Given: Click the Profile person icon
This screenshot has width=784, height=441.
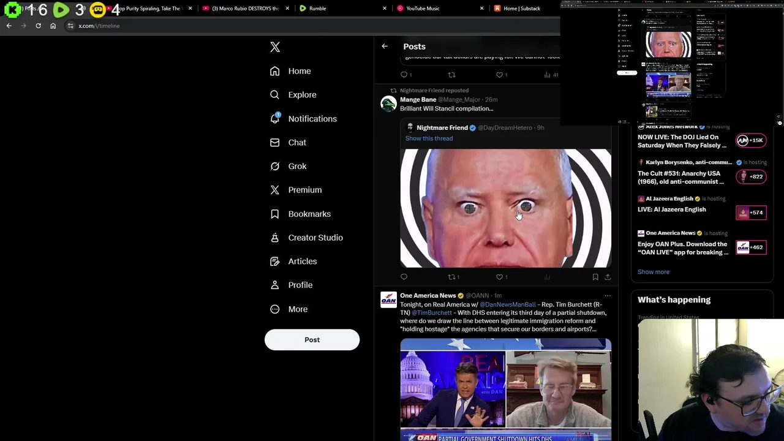Looking at the screenshot, I should coord(275,285).
